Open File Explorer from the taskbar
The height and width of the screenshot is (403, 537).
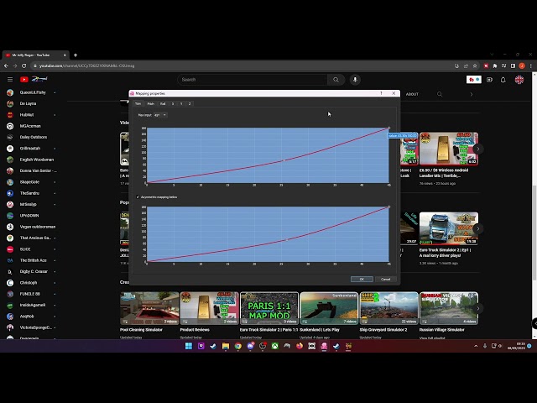[226, 346]
